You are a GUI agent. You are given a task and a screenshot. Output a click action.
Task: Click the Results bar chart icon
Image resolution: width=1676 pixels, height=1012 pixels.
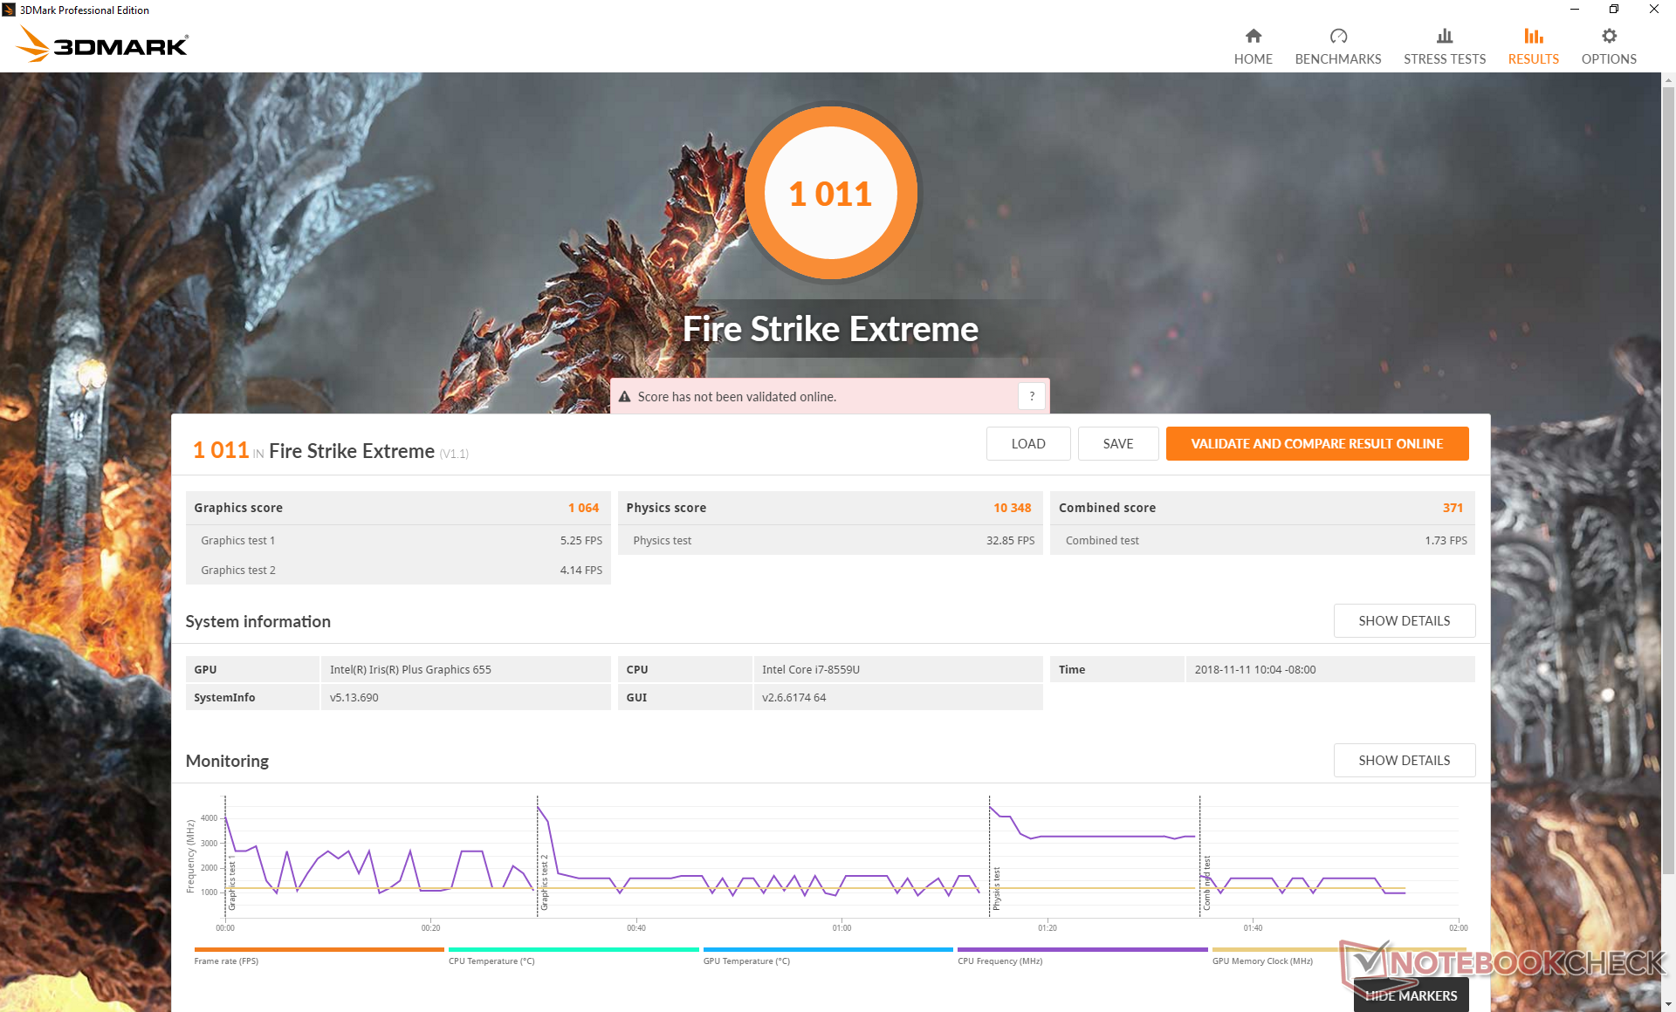[1533, 36]
